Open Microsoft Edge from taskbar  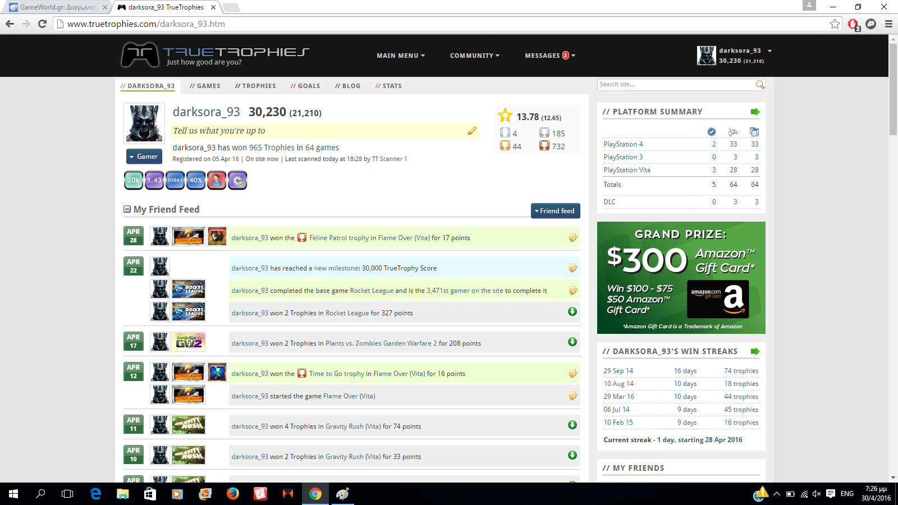click(x=95, y=494)
